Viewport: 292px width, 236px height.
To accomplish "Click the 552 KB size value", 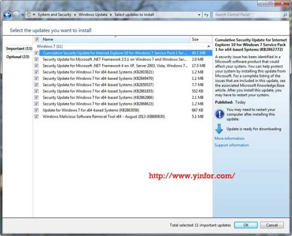I will pyautogui.click(x=197, y=91).
